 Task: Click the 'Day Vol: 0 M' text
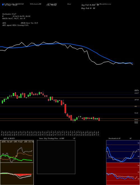tap(88, 8)
